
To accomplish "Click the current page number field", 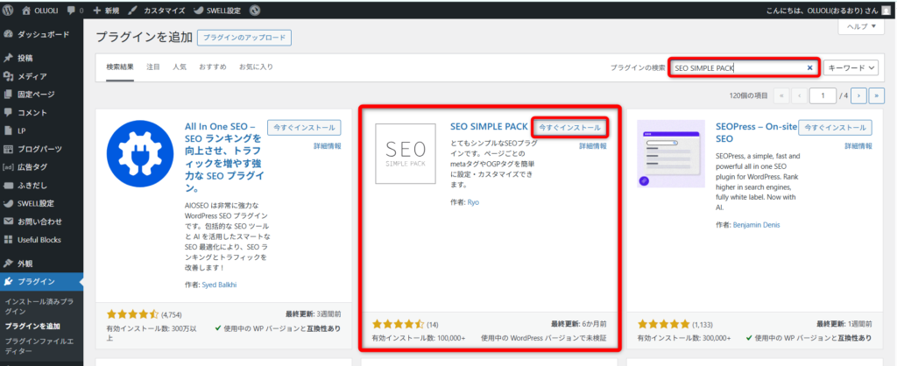I will 823,95.
